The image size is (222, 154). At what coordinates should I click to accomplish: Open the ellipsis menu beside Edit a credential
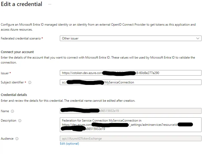[50, 4]
